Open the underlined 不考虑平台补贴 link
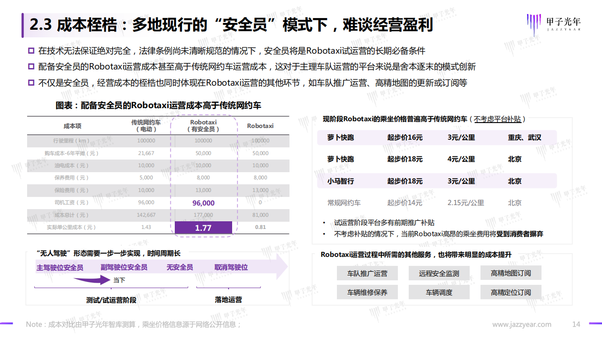 pos(497,119)
